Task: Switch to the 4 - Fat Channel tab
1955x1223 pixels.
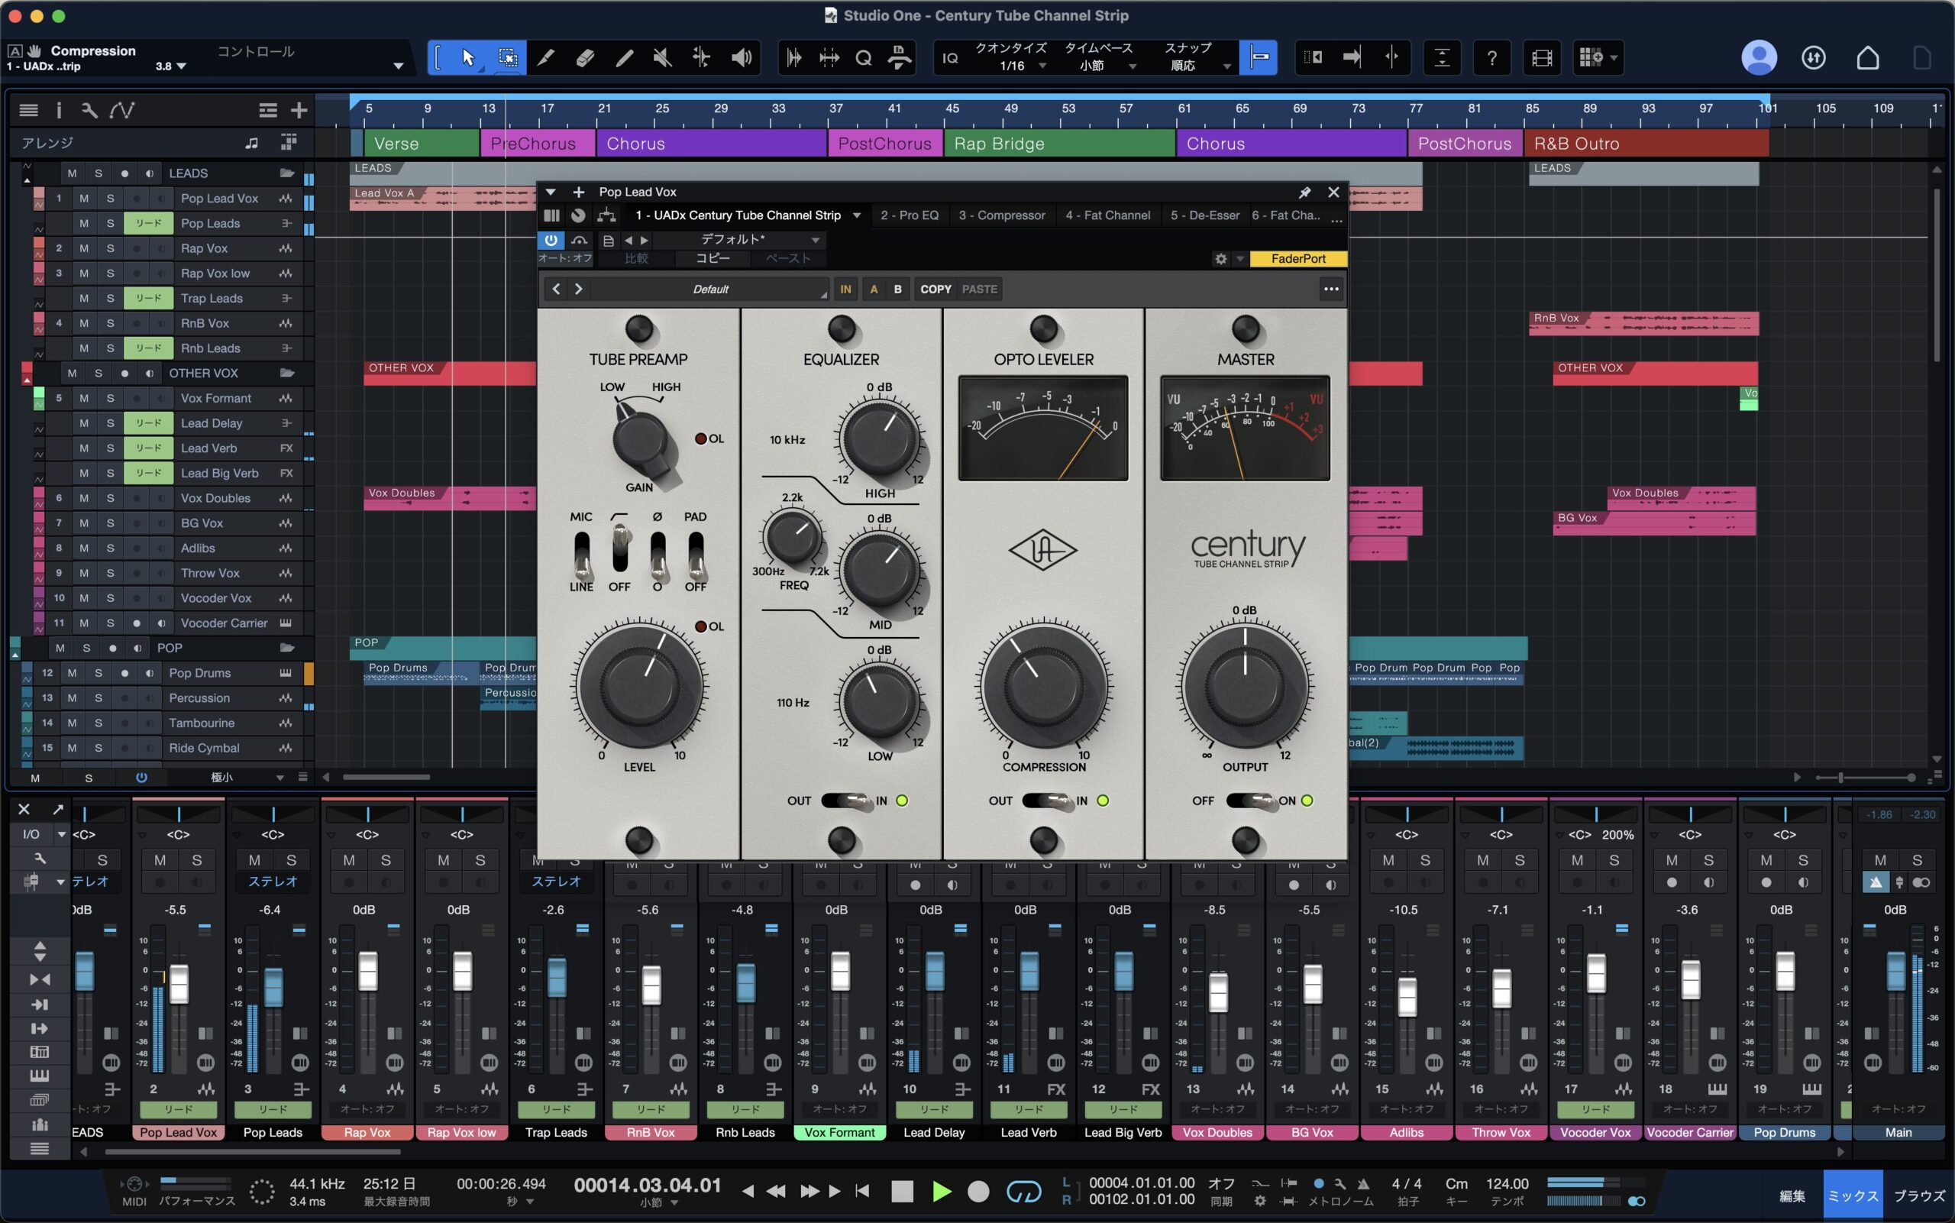Action: tap(1107, 215)
